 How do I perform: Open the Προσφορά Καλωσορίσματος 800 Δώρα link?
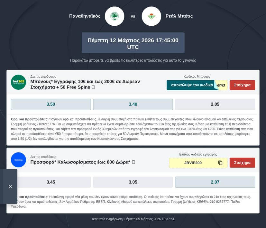[80, 162]
